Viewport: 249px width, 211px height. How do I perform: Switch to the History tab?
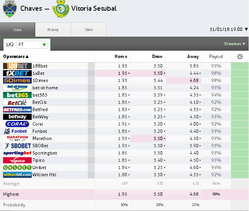(x=53, y=30)
